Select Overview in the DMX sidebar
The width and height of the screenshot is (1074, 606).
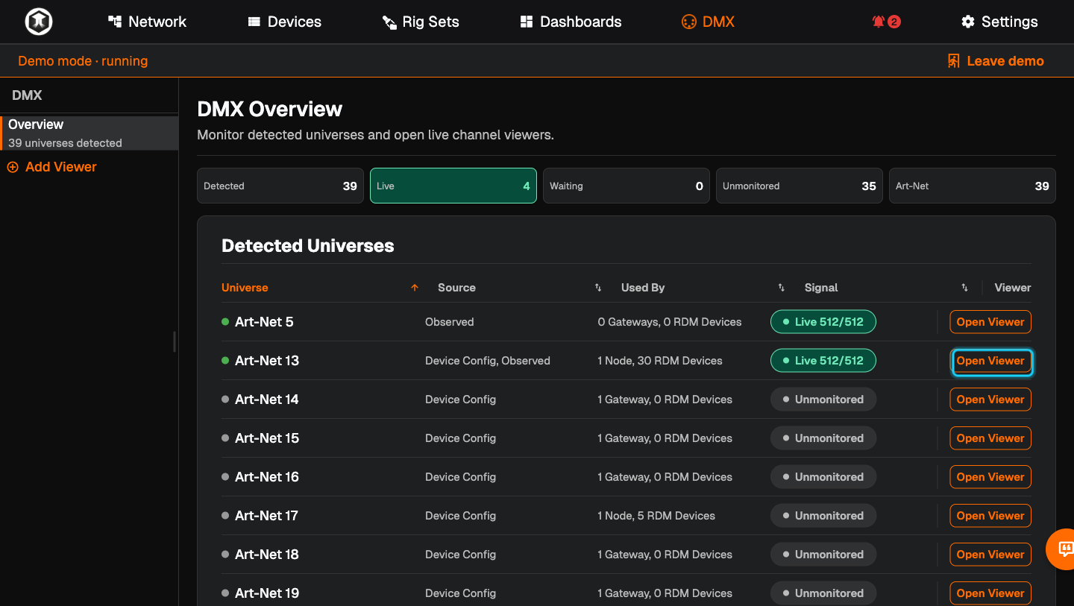click(x=89, y=133)
